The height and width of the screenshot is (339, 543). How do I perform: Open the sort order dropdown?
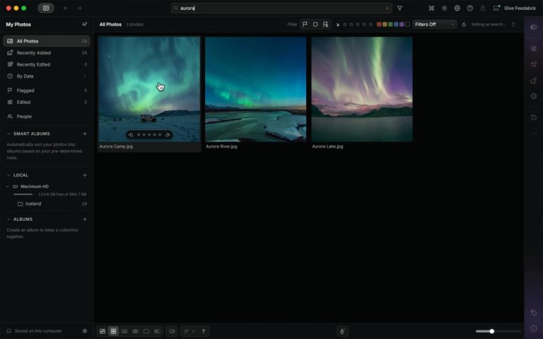tap(189, 331)
